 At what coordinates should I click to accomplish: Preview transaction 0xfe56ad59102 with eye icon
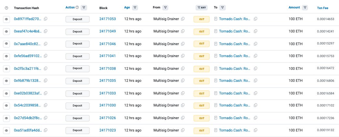pos(6,56)
